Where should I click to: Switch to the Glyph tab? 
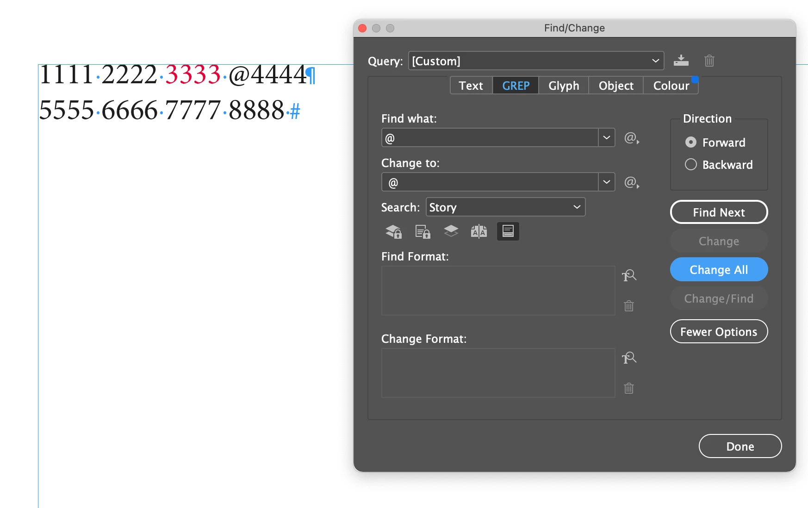tap(564, 86)
